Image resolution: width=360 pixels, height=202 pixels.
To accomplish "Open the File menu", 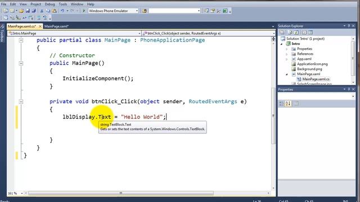I will point(4,4).
